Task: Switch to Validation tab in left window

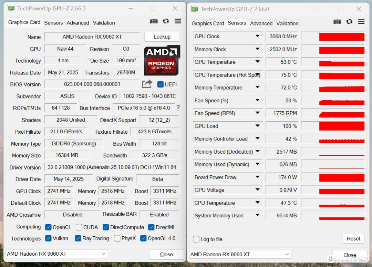Action: pyautogui.click(x=104, y=23)
